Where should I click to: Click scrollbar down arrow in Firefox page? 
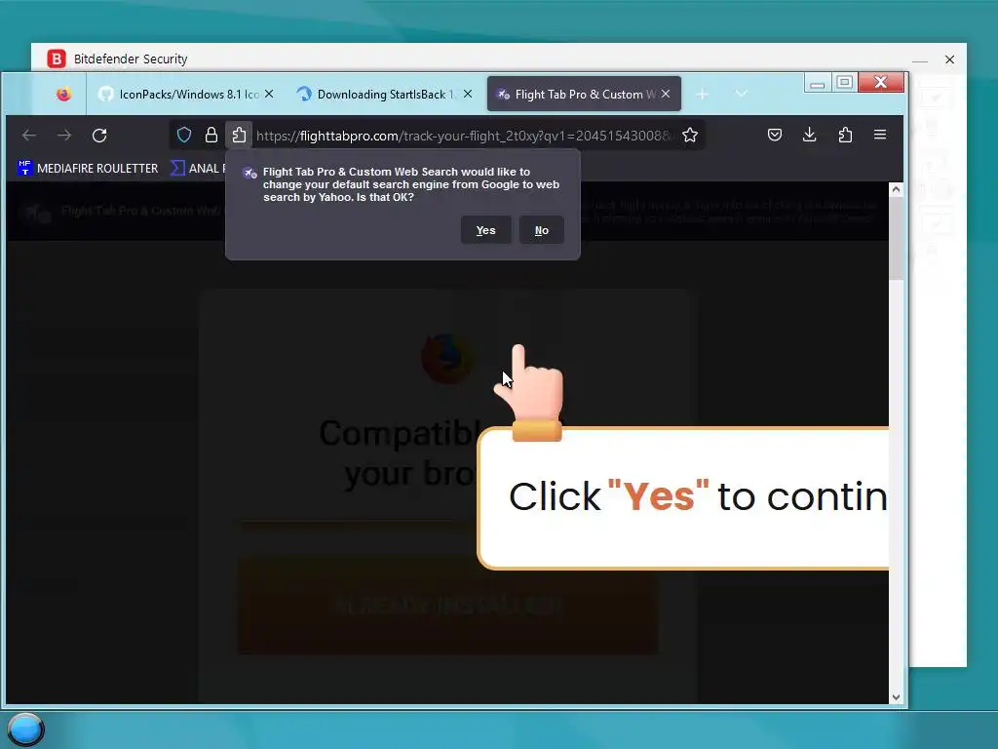click(x=897, y=696)
